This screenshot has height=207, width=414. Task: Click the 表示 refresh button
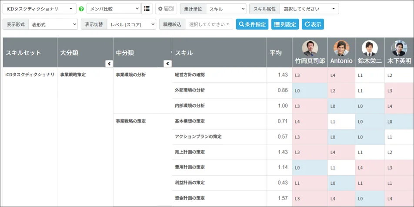tap(313, 24)
